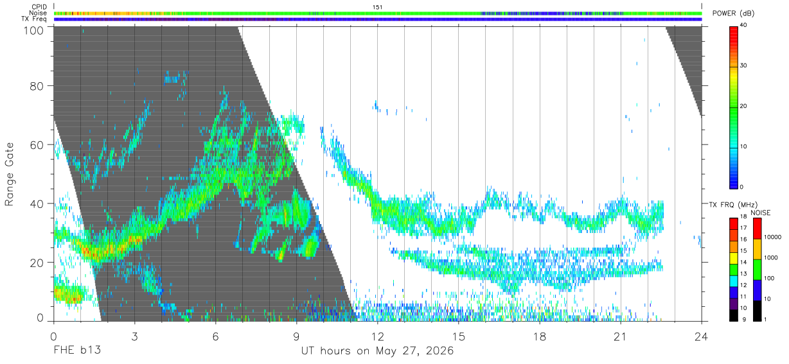
Task: Click the 13 label on the TX FRQ legend
Action: (743, 273)
